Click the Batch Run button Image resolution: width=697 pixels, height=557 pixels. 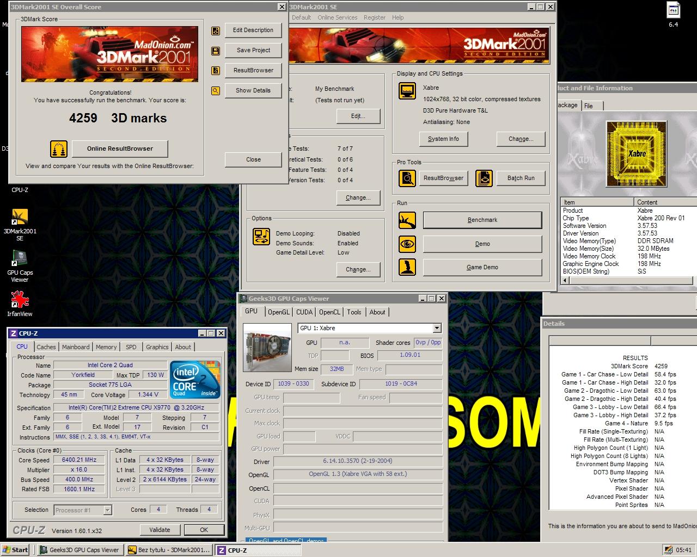point(521,178)
